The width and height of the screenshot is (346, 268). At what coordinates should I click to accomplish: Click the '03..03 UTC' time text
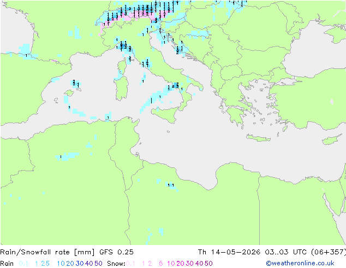click(x=285, y=252)
